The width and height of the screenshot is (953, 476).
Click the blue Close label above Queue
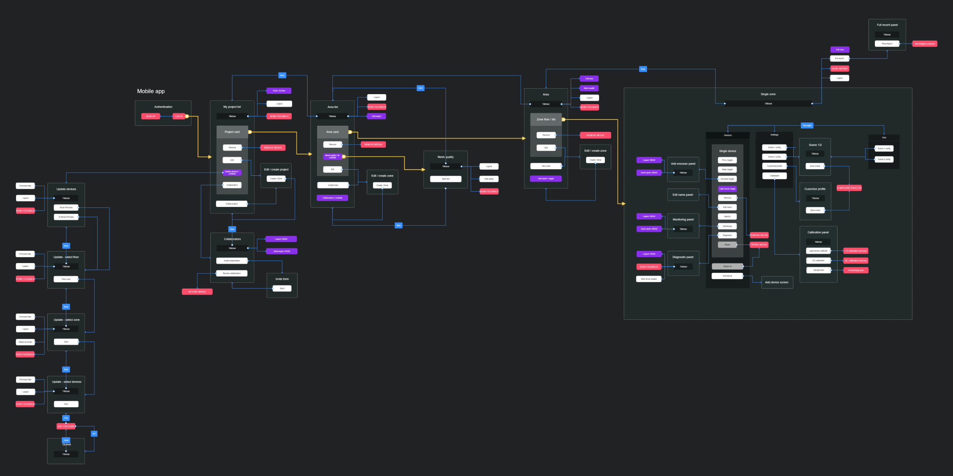[66, 440]
